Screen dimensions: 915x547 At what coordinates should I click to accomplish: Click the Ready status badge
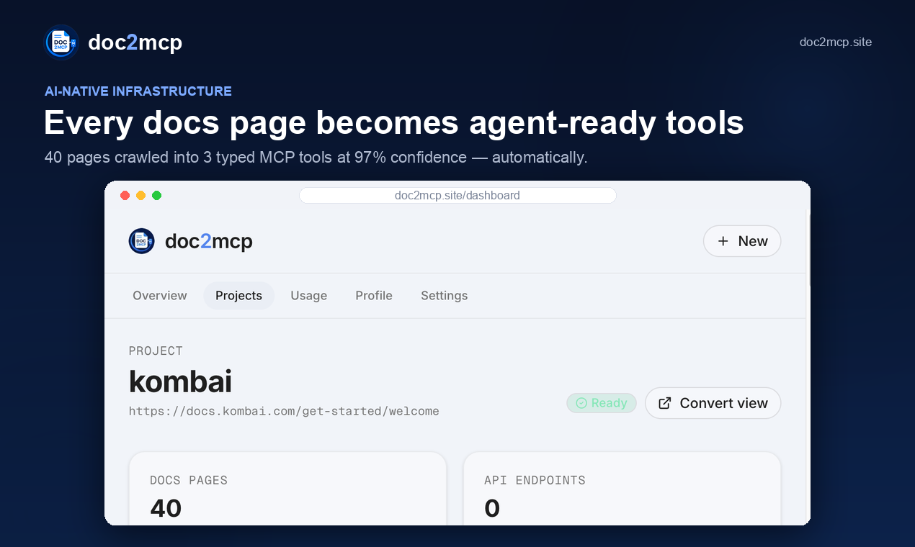click(x=602, y=403)
